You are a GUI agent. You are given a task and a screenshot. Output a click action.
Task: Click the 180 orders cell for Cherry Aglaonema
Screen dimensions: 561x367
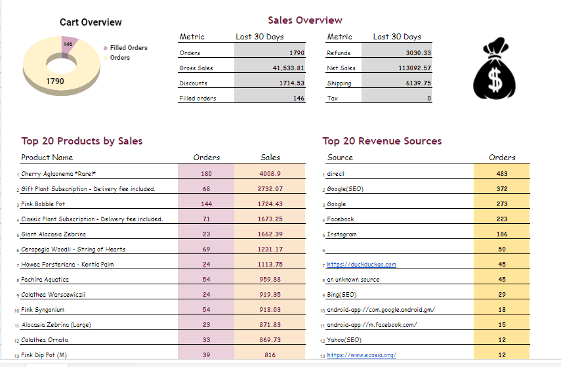pos(206,171)
